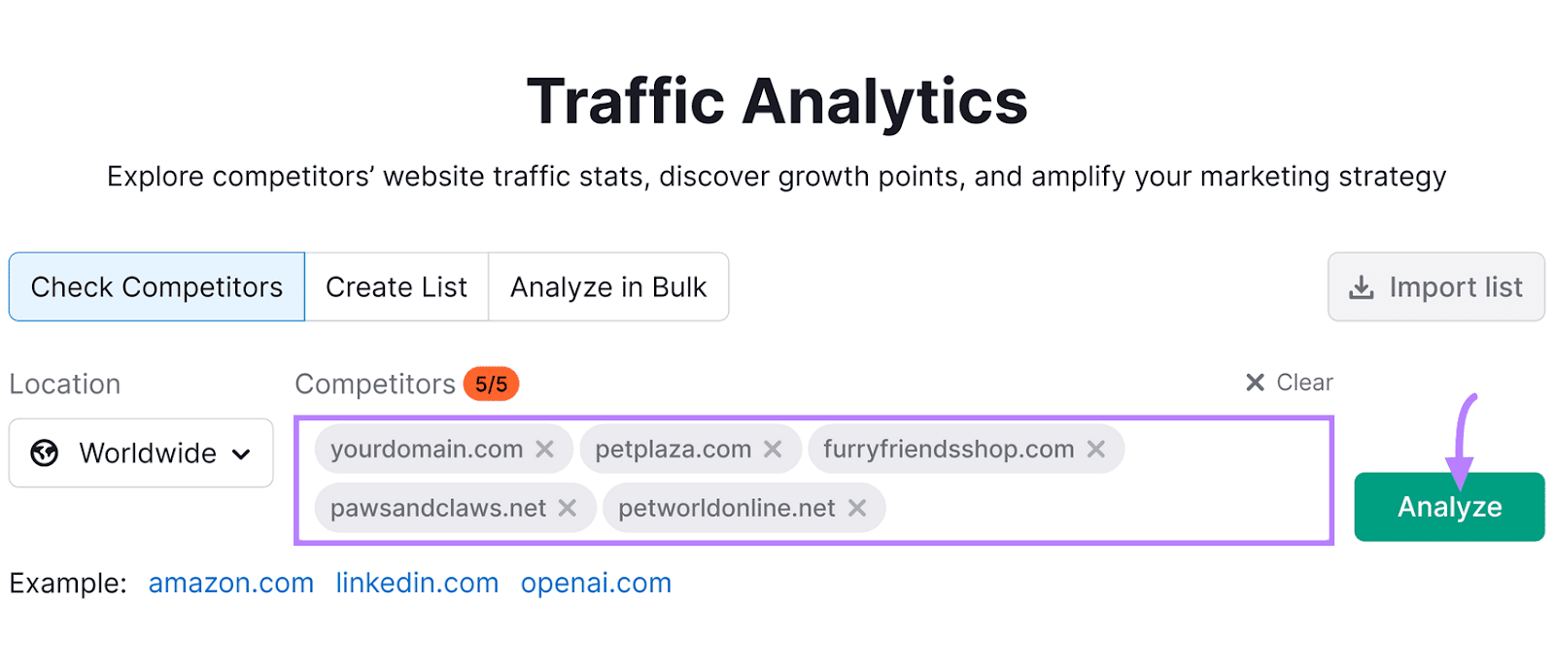Screen dimensions: 1555x670
Task: Switch to the Create List tab
Action: tap(397, 286)
